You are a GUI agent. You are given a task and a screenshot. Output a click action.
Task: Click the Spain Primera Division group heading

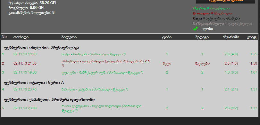[x=49, y=100]
